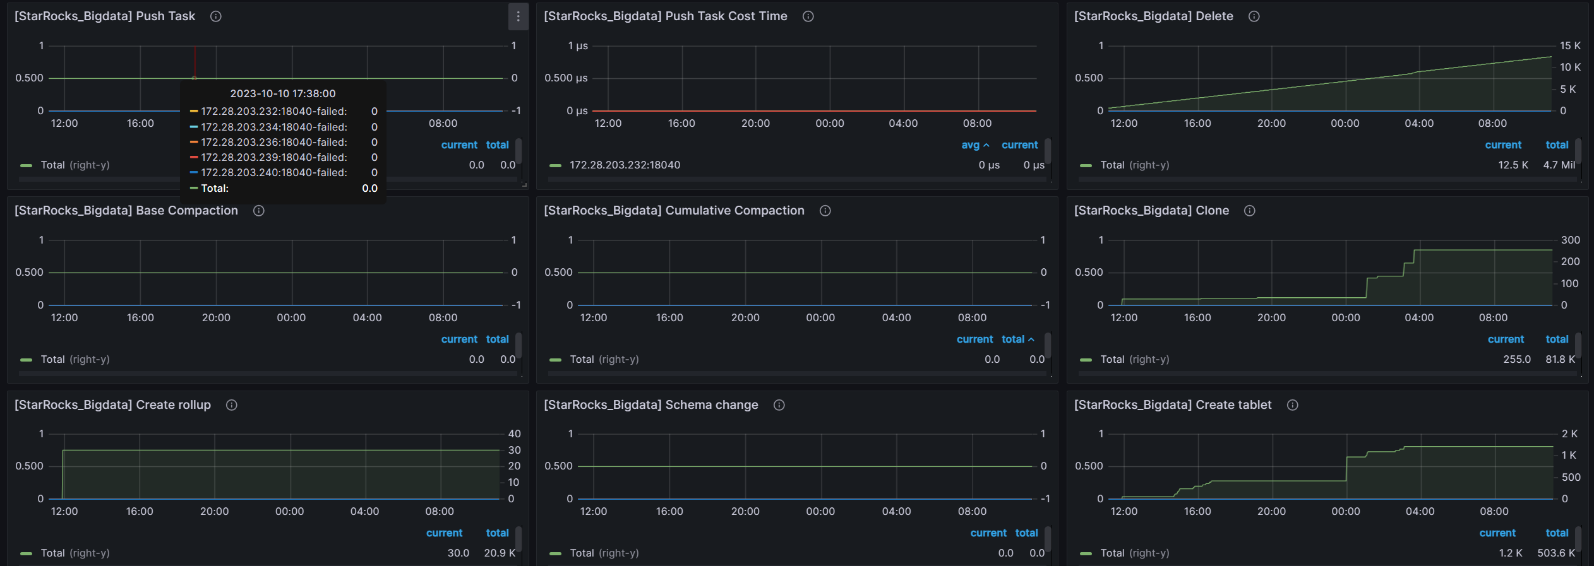1594x566 pixels.
Task: Click the 30.0 current value in Create rollup legend
Action: pyautogui.click(x=458, y=553)
